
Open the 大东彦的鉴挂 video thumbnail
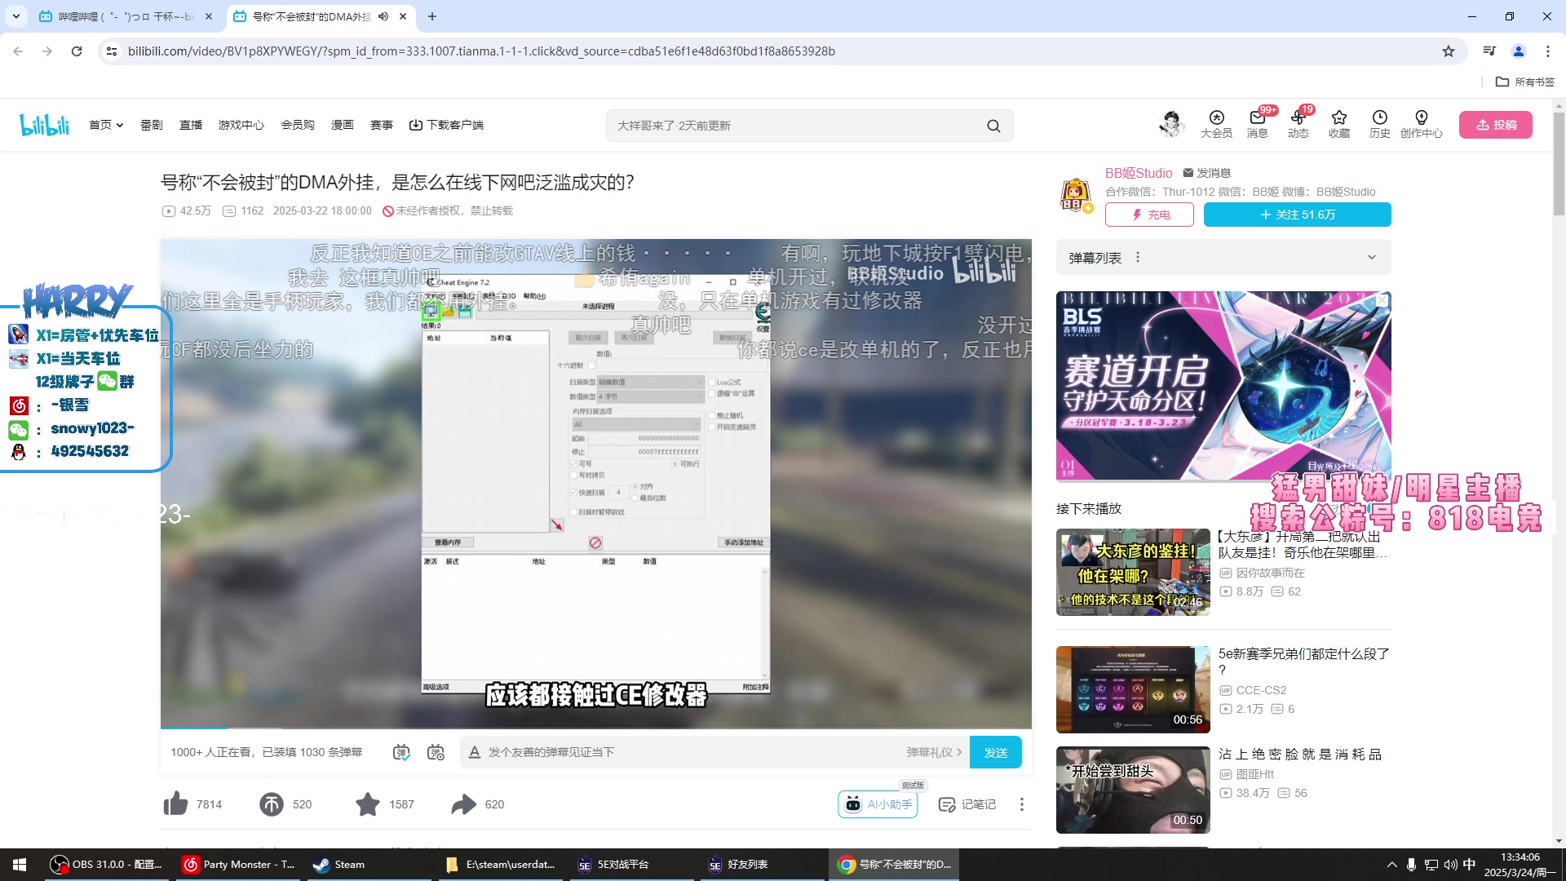click(1133, 572)
